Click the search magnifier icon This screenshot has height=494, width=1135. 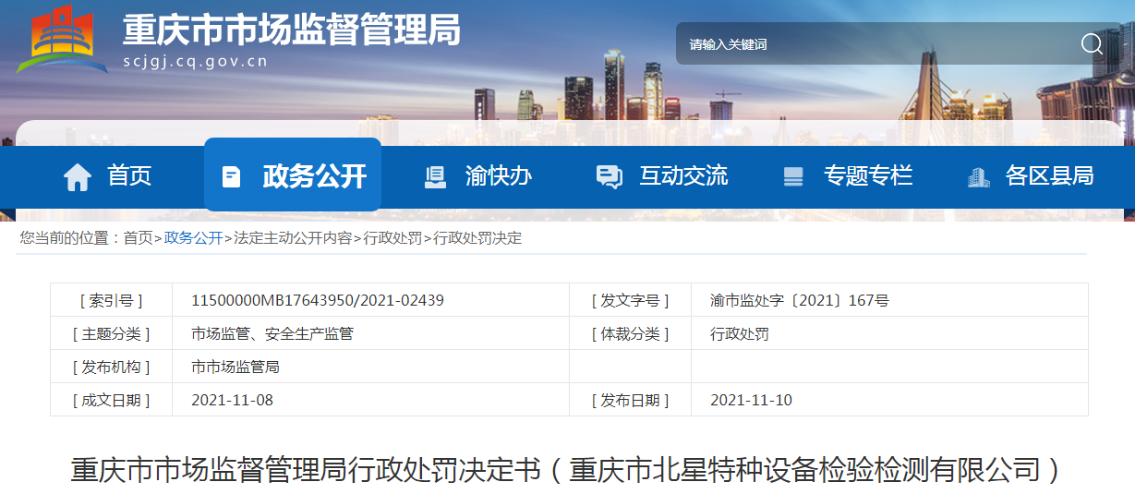tap(1092, 43)
